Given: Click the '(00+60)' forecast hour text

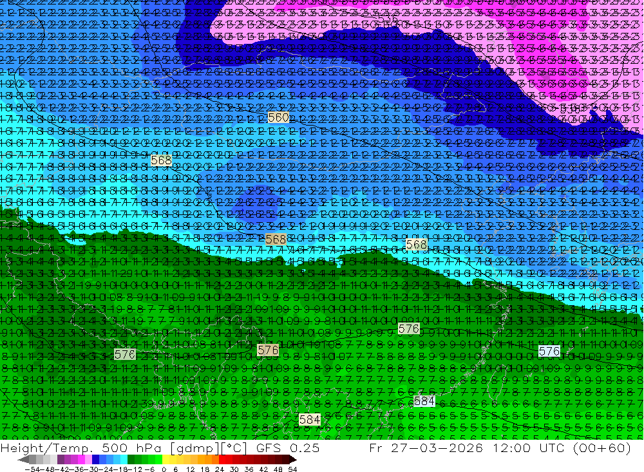Looking at the screenshot, I should tap(601, 448).
